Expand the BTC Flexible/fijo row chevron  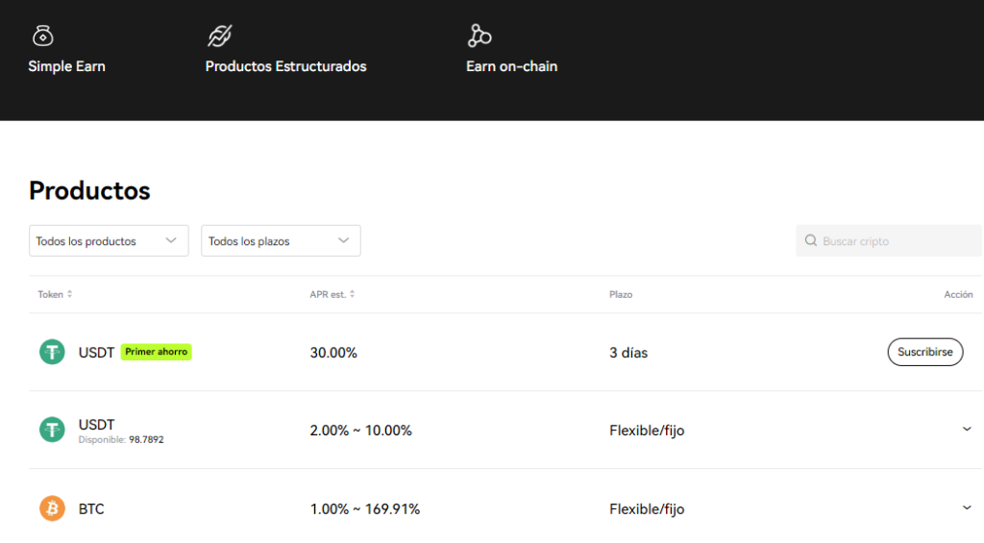pyautogui.click(x=967, y=507)
